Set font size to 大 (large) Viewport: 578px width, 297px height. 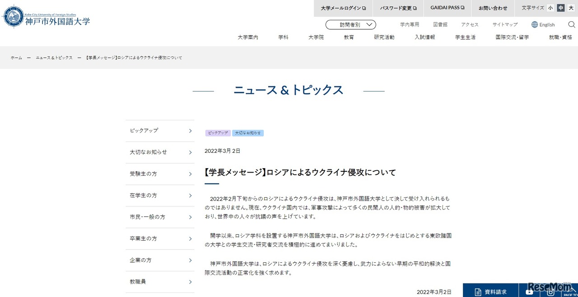coord(571,8)
